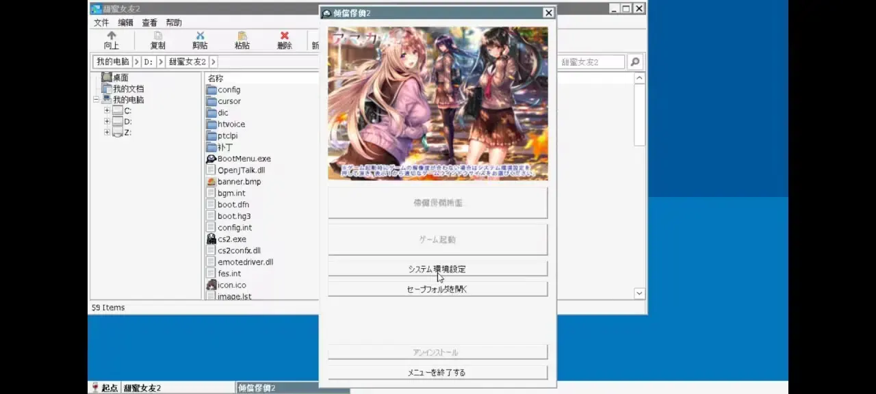The width and height of the screenshot is (876, 394).
Task: Click the 剪贴 (Cut) scissors icon
Action: [x=200, y=36]
